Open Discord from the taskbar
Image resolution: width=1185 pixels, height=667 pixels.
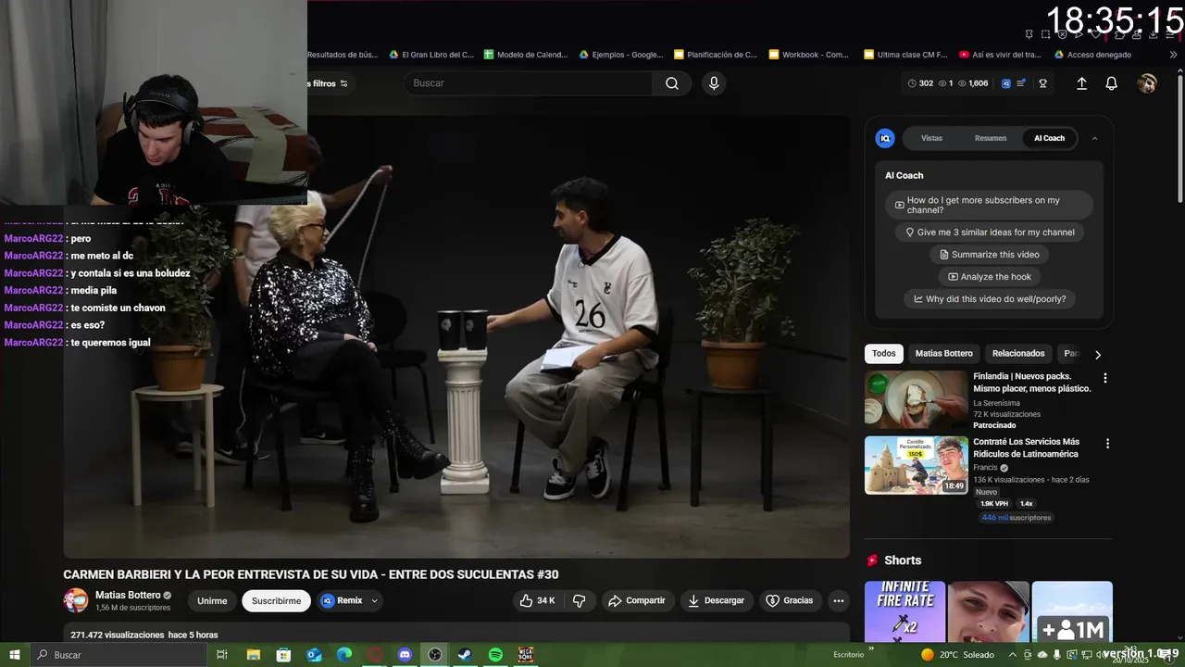pos(405,654)
